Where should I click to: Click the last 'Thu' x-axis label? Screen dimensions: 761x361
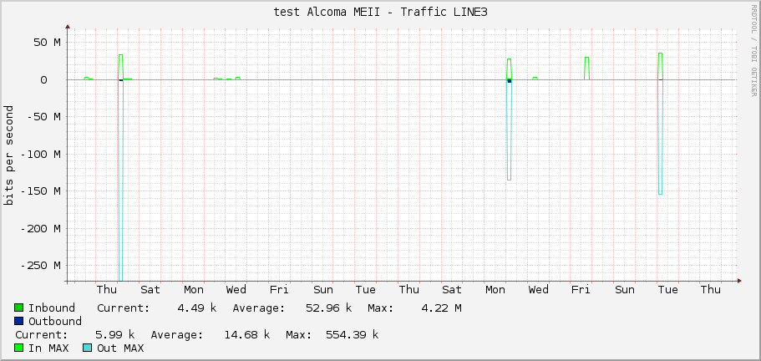[x=711, y=290]
